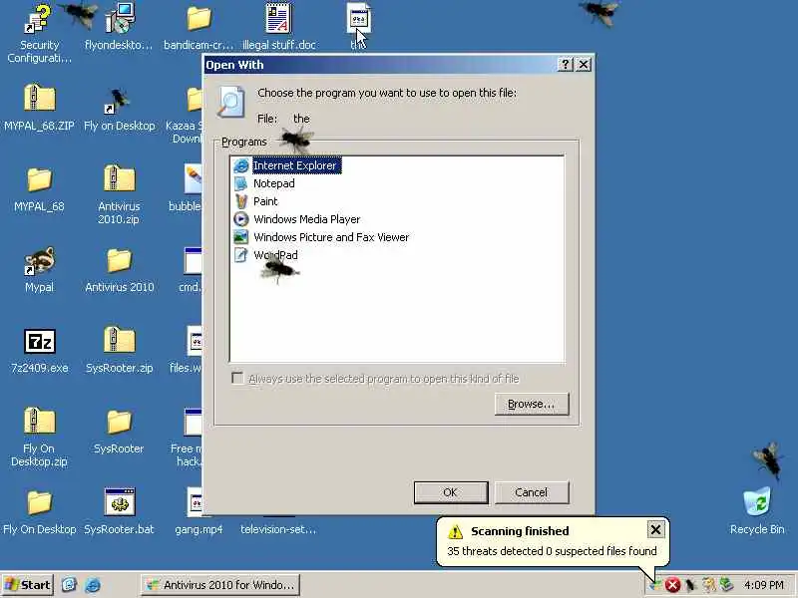Select Windows Media Player entry
The height and width of the screenshot is (598, 798).
point(297,219)
